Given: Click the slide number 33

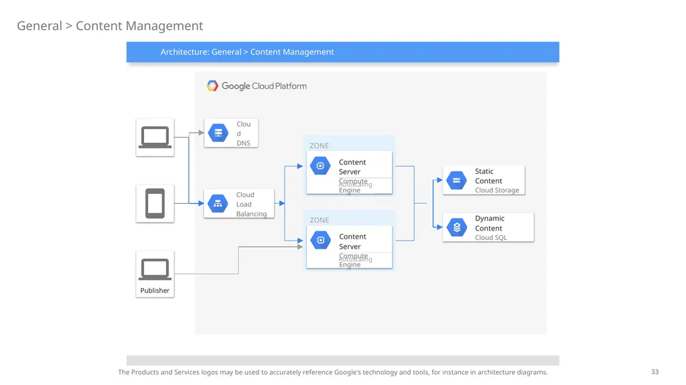Looking at the screenshot, I should pyautogui.click(x=655, y=372).
